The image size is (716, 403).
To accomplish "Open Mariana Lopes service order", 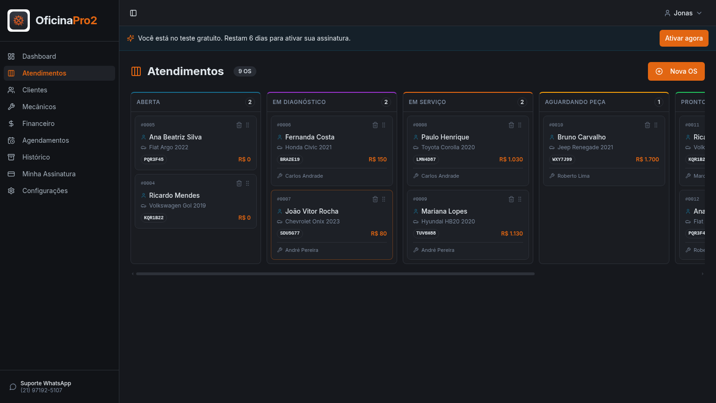I will (468, 225).
